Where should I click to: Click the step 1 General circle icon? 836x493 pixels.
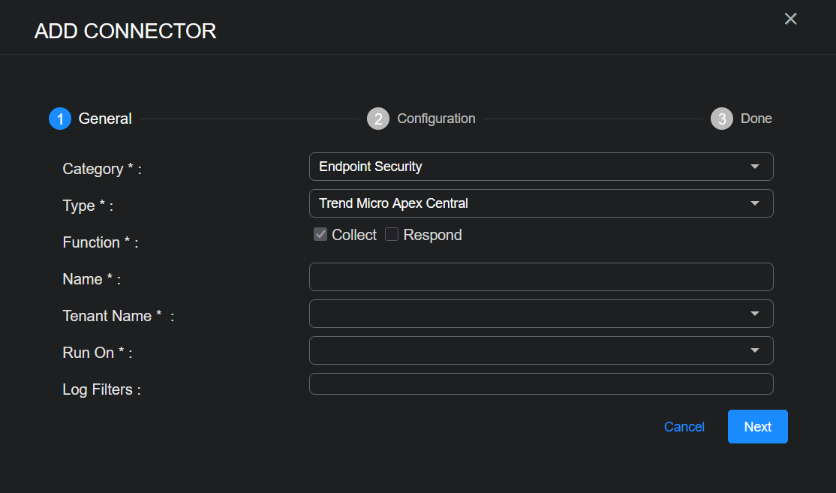(x=60, y=119)
